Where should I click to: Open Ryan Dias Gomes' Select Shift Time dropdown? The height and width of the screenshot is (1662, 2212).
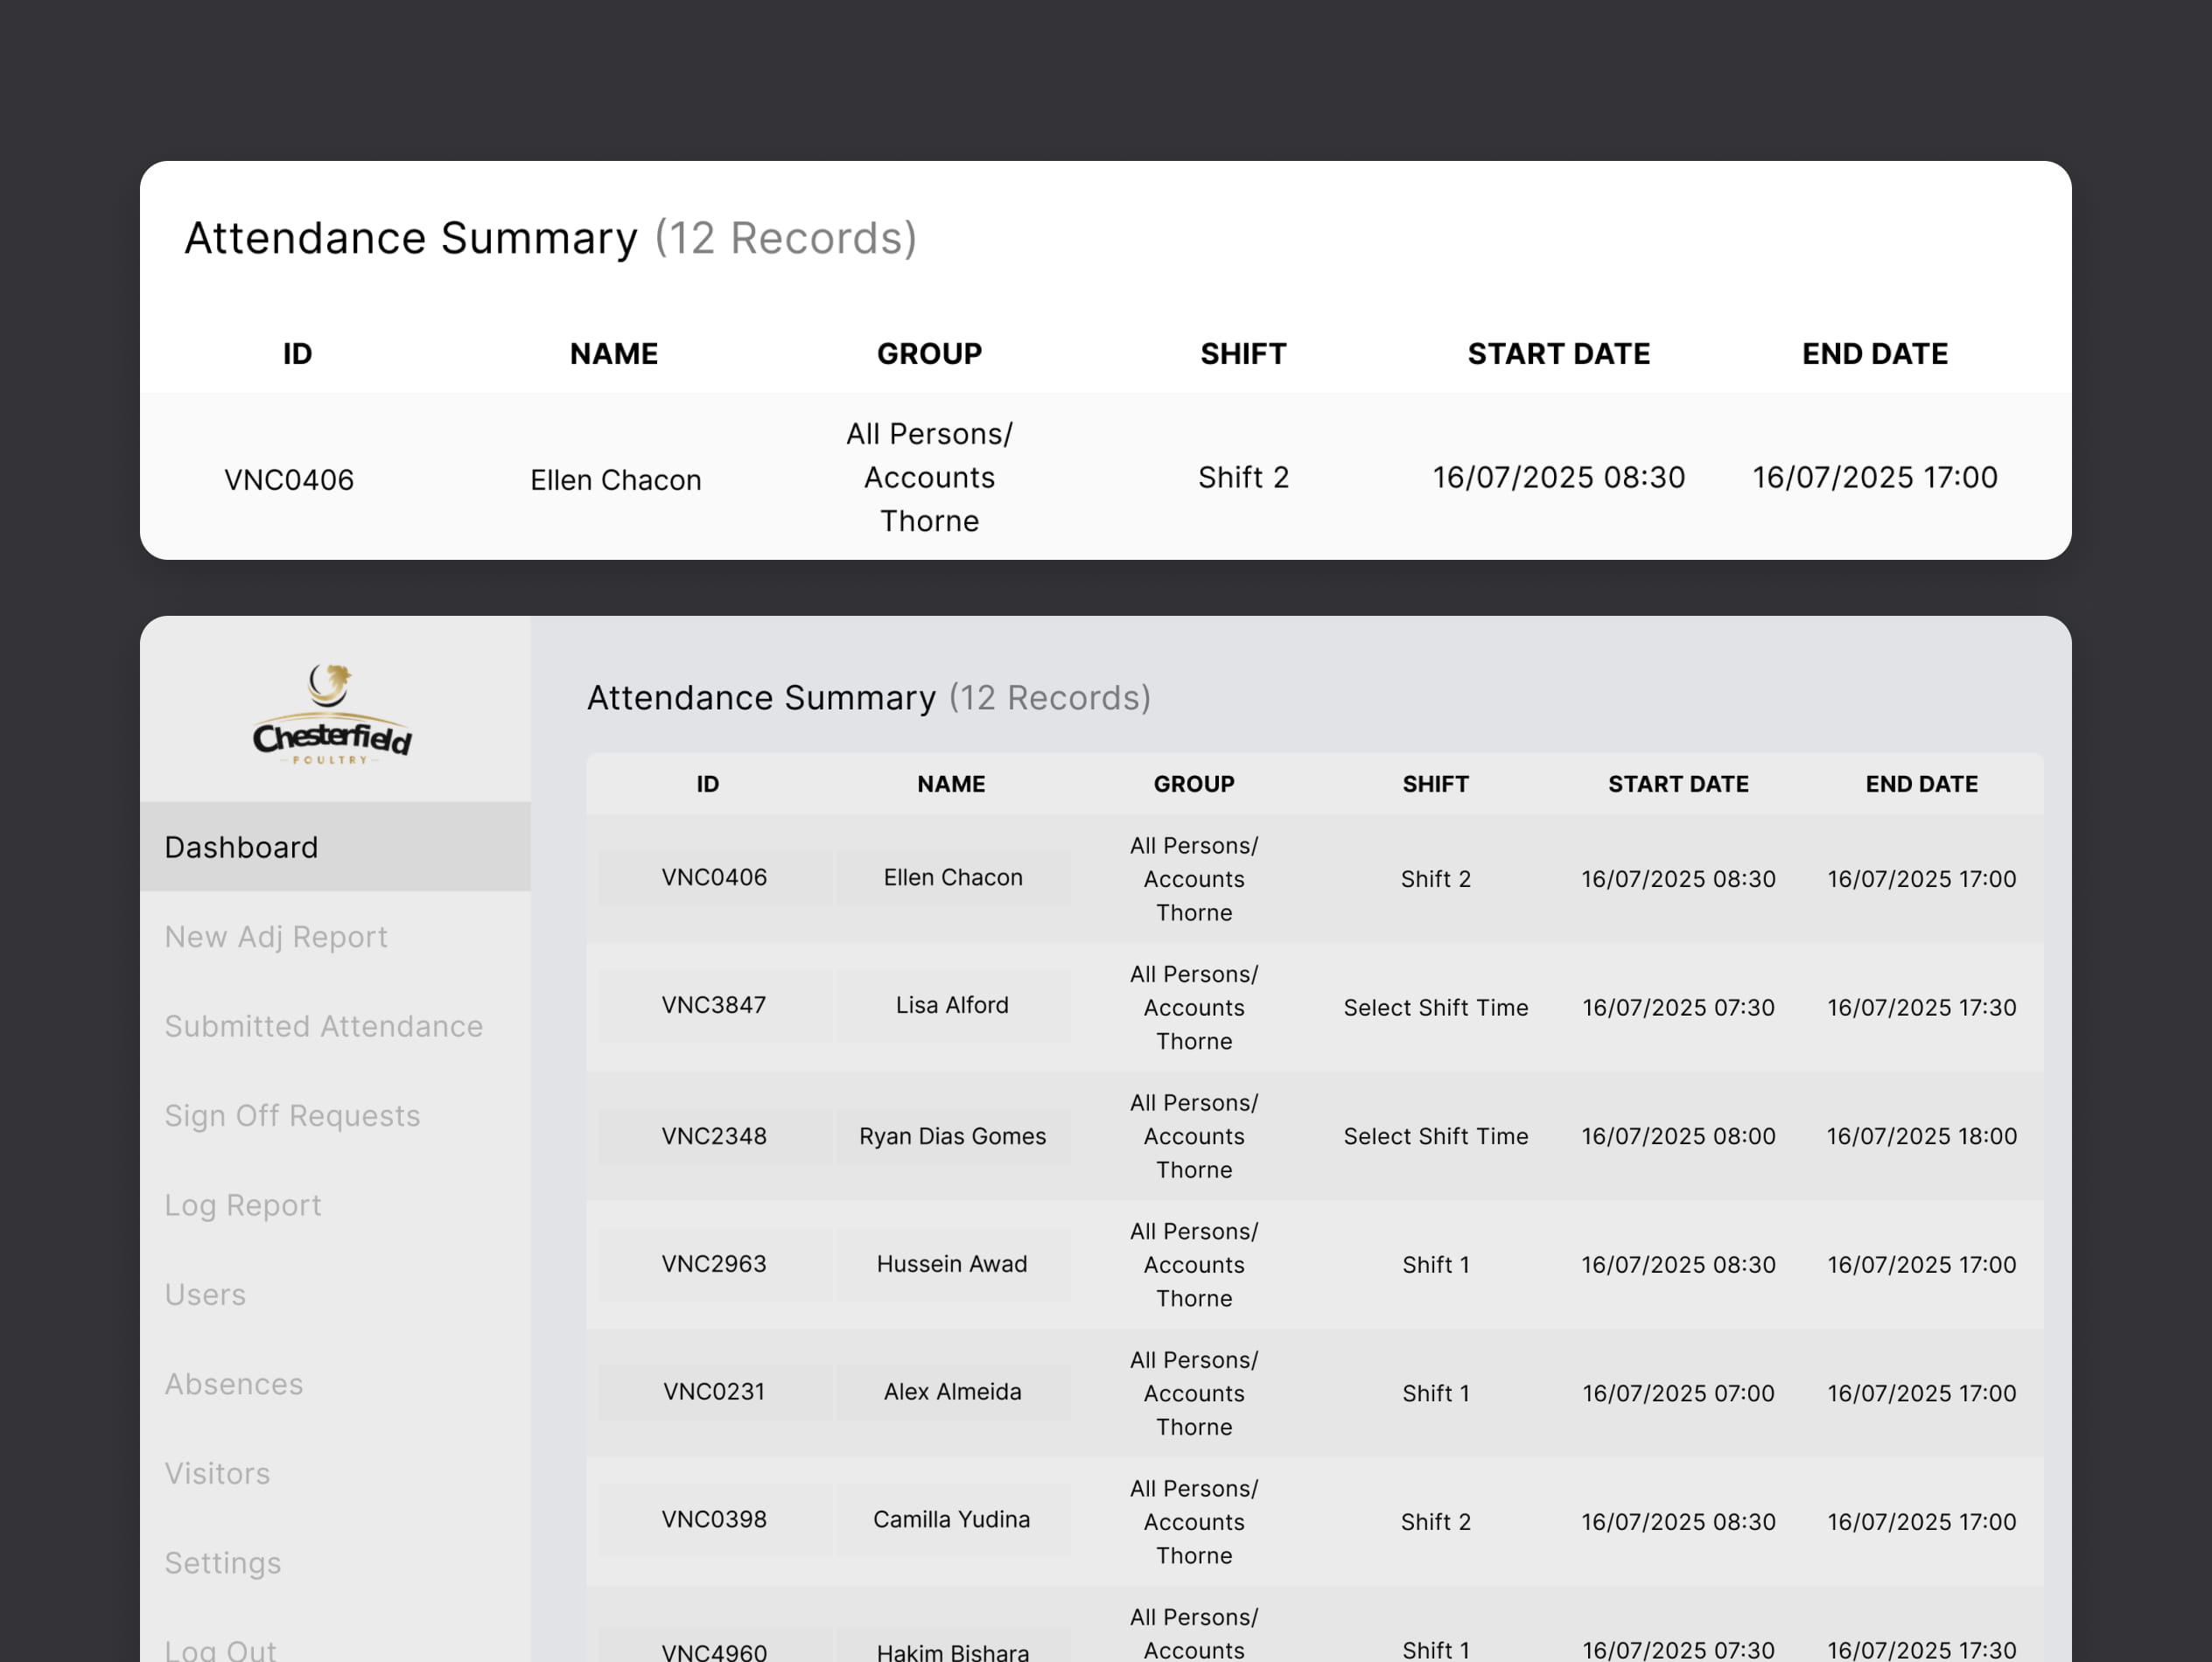[x=1435, y=1136]
